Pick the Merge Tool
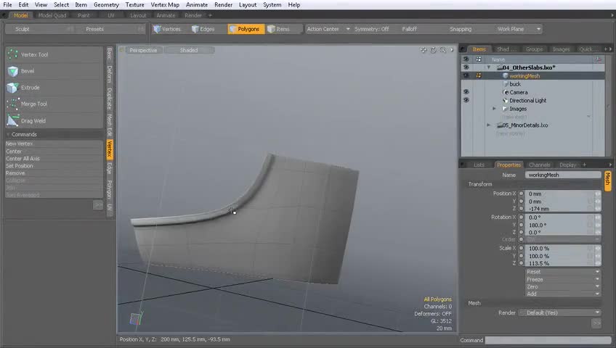616x348 pixels. tap(33, 104)
